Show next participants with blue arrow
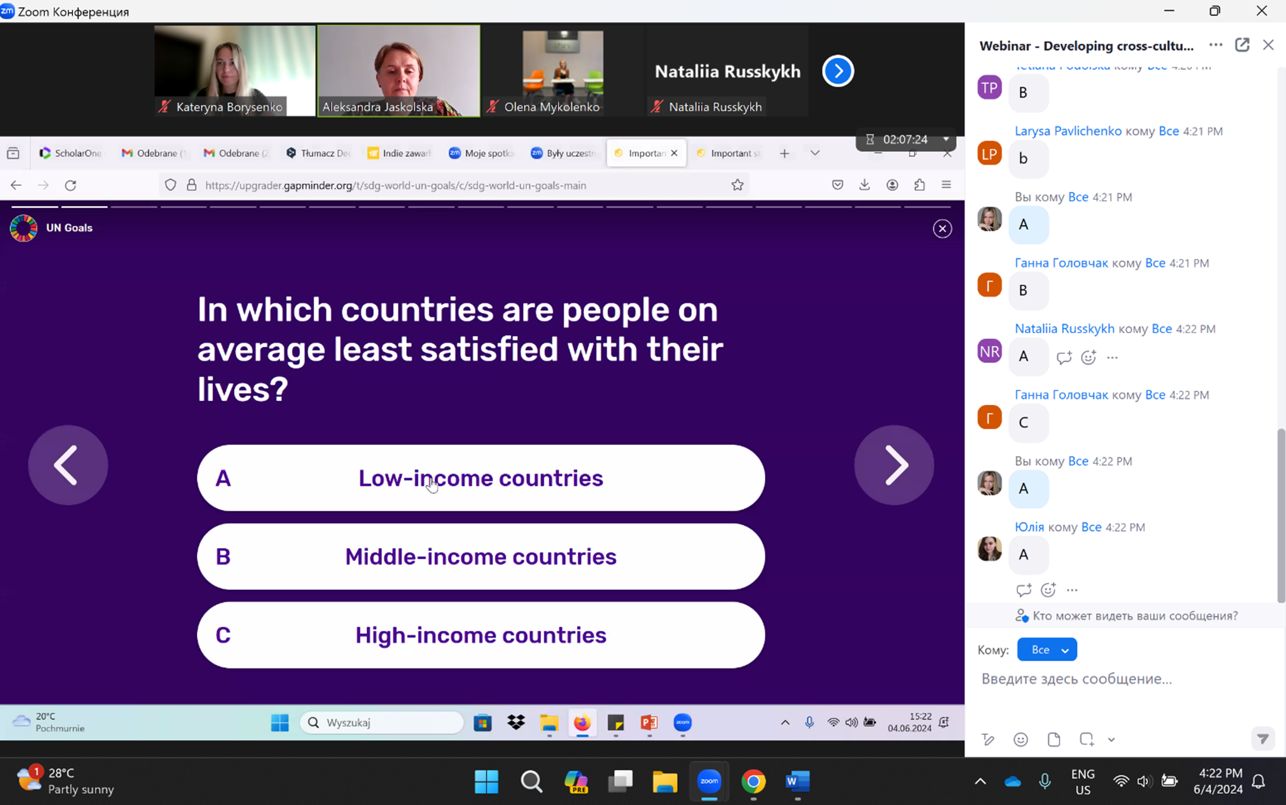1286x805 pixels. [x=837, y=71]
